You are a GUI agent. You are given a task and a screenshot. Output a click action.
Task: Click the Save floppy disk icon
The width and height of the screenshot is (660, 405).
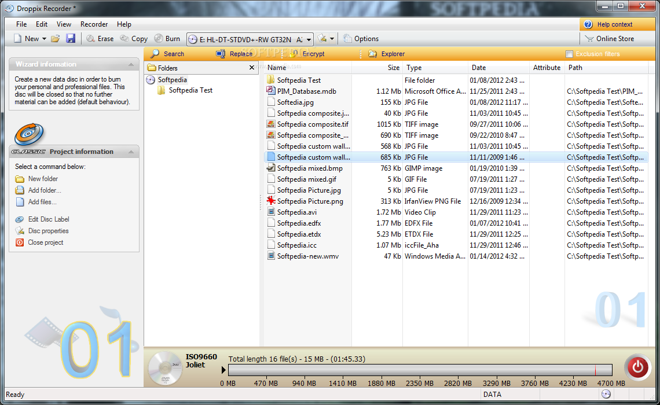point(70,39)
